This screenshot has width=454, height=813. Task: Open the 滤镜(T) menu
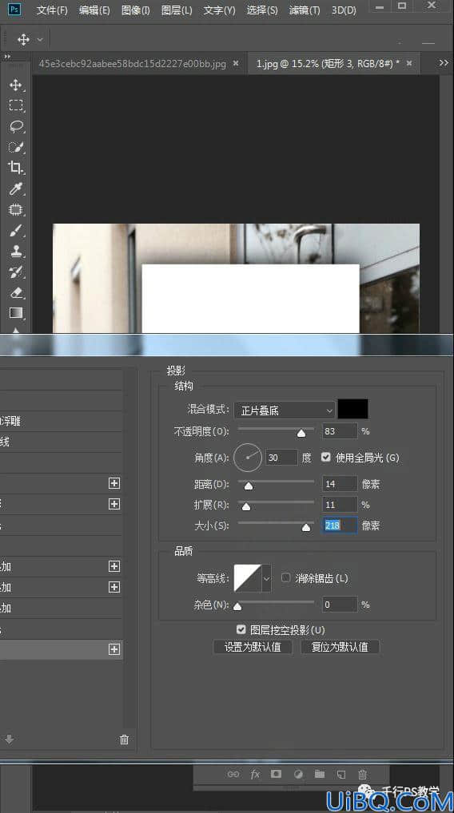(304, 10)
